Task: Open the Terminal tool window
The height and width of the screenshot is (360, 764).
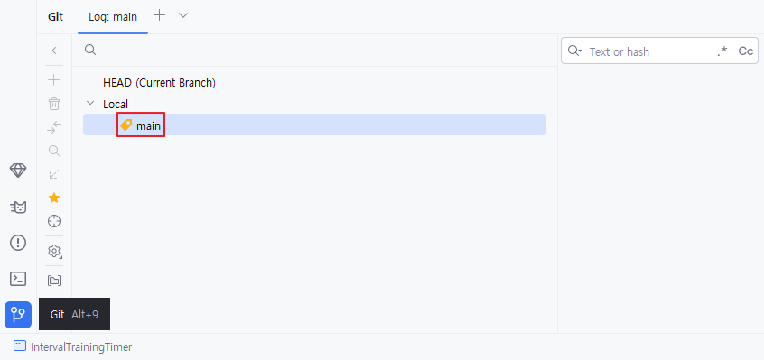Action: pyautogui.click(x=18, y=279)
